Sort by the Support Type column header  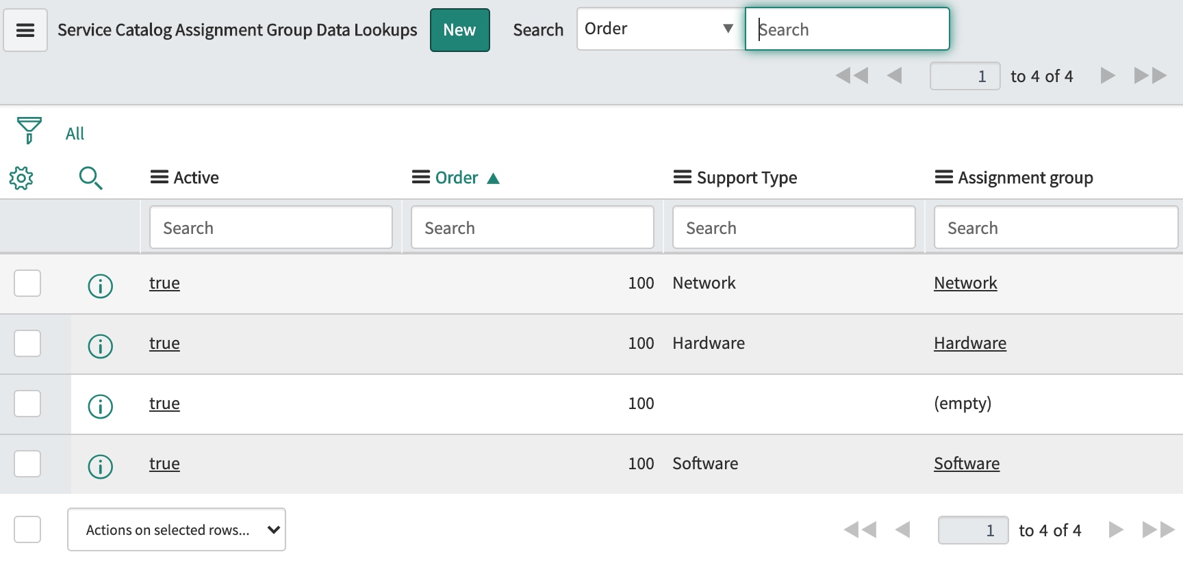click(x=747, y=178)
